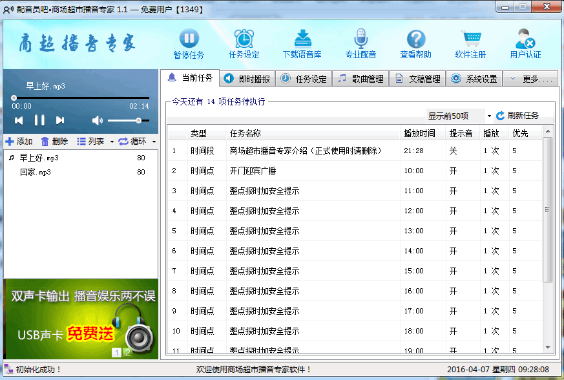Screen dimensions: 564x380
Task: Open 查看帮助 help icon
Action: (x=415, y=39)
